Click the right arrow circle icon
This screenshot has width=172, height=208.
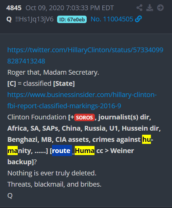click(x=160, y=8)
